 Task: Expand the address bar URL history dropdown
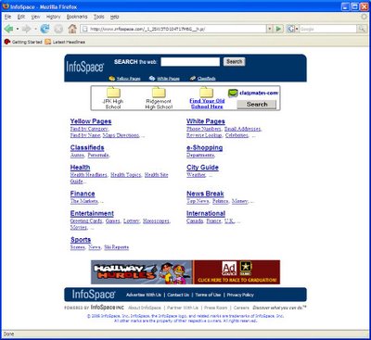270,29
